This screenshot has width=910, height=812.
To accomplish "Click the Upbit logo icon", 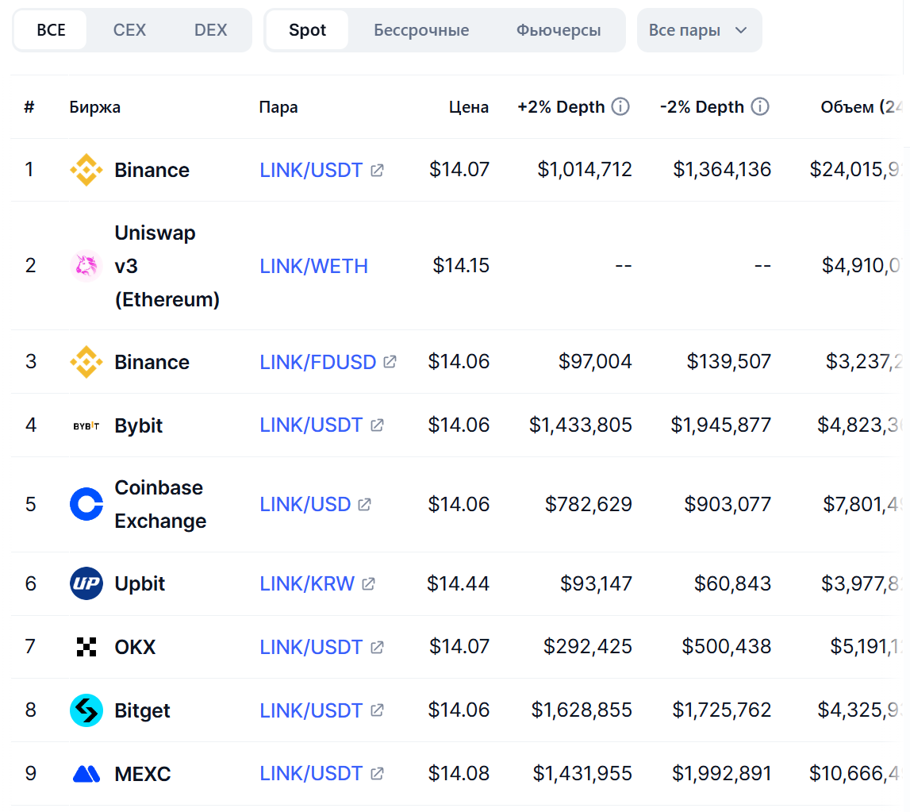I will coord(86,583).
